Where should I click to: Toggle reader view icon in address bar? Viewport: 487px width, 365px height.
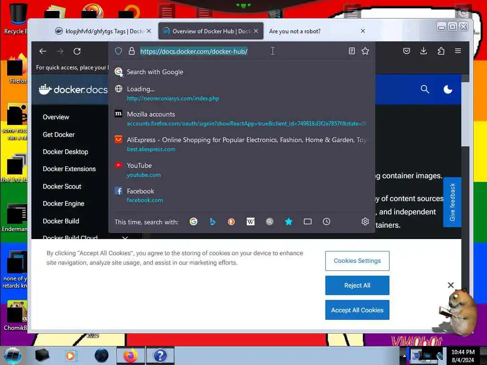pyautogui.click(x=351, y=51)
